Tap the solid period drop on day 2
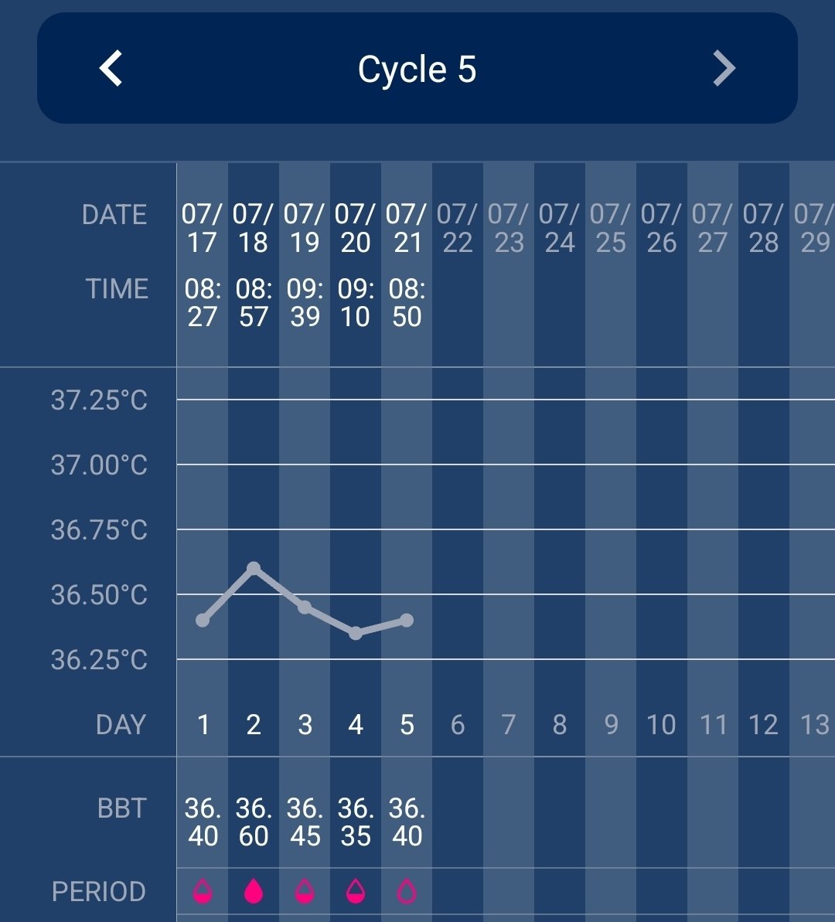 coord(254,892)
